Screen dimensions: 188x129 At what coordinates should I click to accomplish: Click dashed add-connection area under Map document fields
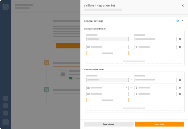pos(134,108)
